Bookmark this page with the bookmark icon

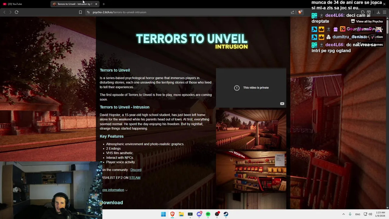(80, 12)
